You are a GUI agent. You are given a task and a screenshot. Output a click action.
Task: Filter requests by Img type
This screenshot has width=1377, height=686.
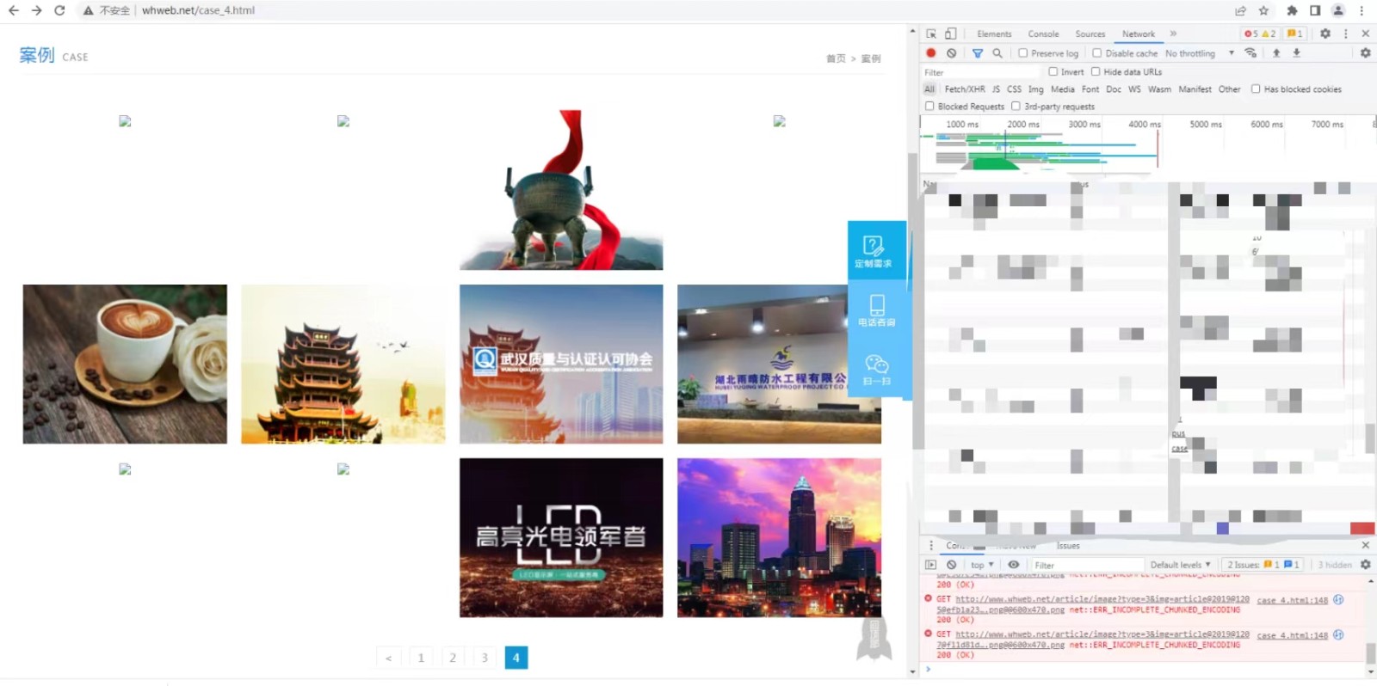coord(1035,89)
